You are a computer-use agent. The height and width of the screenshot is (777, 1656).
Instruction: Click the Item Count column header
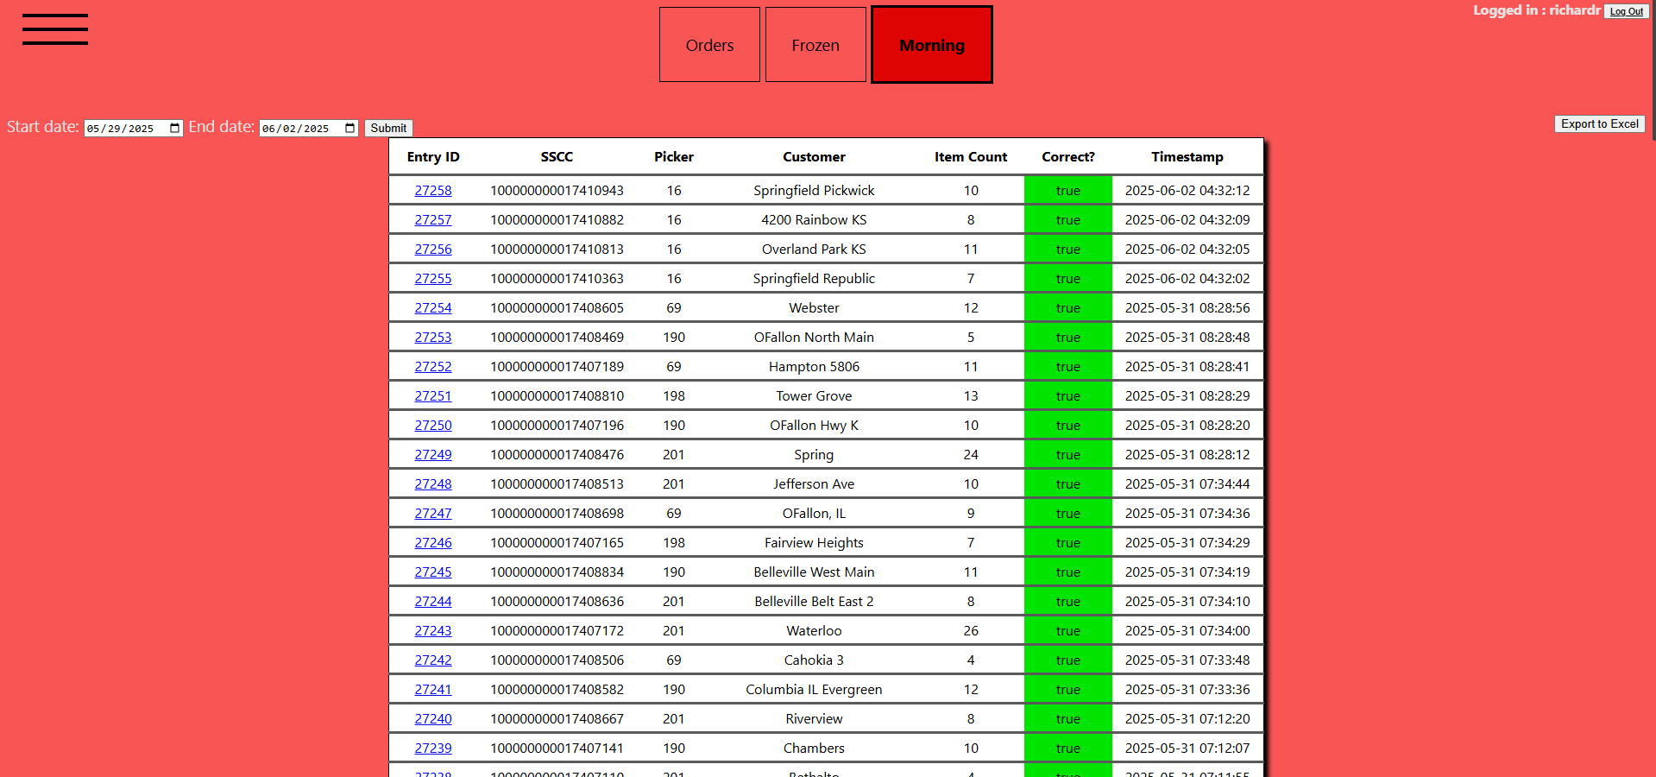970,157
